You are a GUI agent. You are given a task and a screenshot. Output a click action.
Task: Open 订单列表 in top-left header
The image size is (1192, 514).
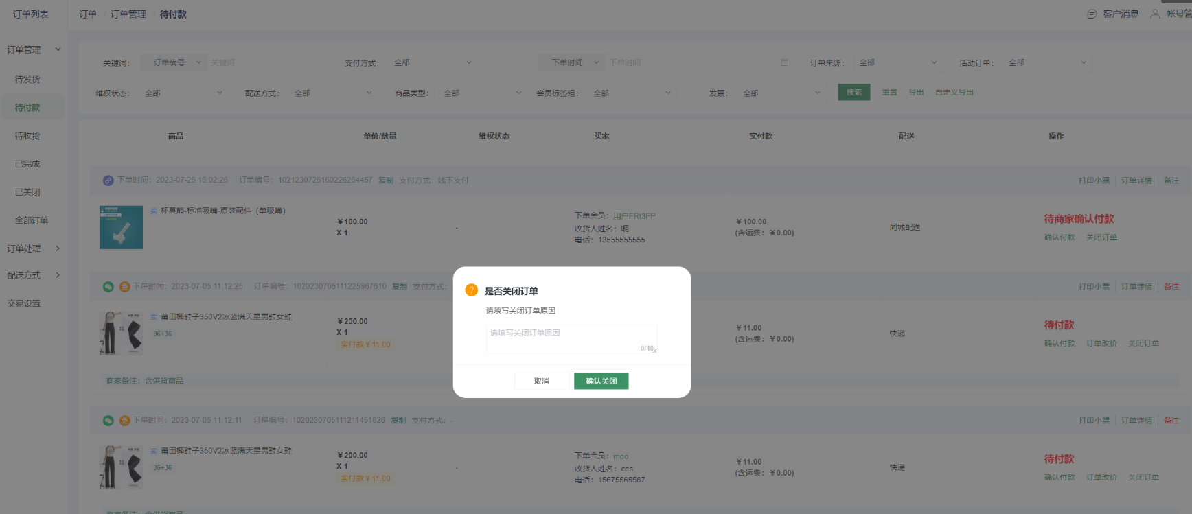click(30, 14)
